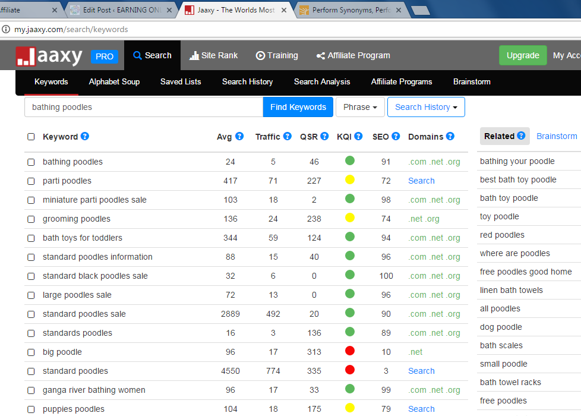Click the Keywords submenu item
This screenshot has width=581, height=416.
coord(51,81)
